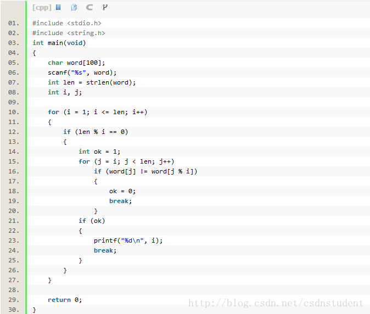370x314 pixels.
Task: Click the fork branch icon
Action: 105,7
